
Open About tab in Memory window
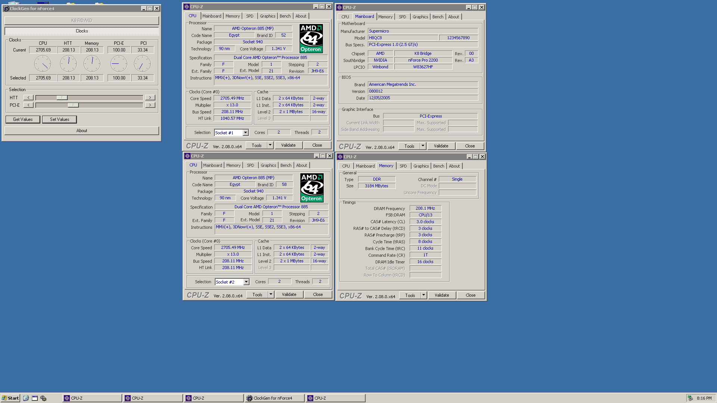[454, 166]
